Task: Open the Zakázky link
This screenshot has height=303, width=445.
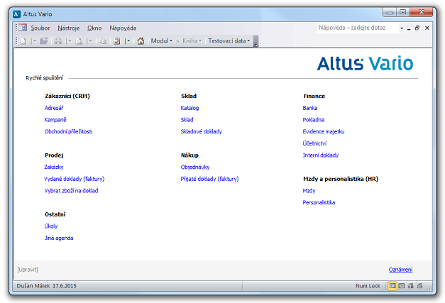Action: click(54, 167)
